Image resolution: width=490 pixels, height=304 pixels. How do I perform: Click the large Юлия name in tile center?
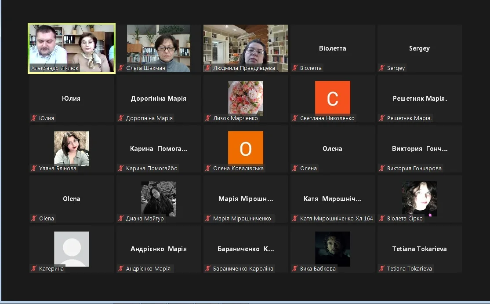[x=71, y=99]
